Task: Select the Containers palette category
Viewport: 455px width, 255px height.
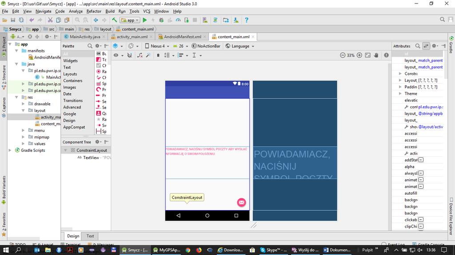Action: click(x=73, y=81)
